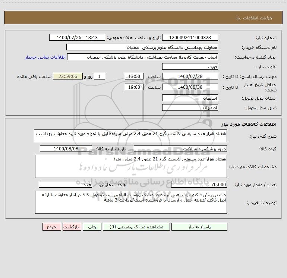Click buyer name field معاونت بهداشتی دانشگاه
The height and width of the screenshot is (278, 287).
tap(142, 47)
